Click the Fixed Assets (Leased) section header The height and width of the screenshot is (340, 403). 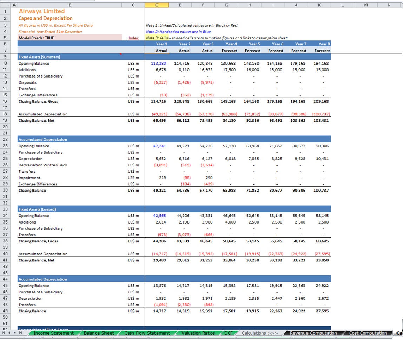(37, 209)
